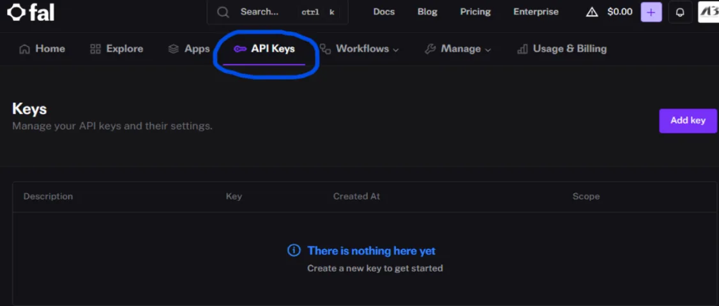719x306 pixels.
Task: Open the user profile avatar
Action: (708, 11)
